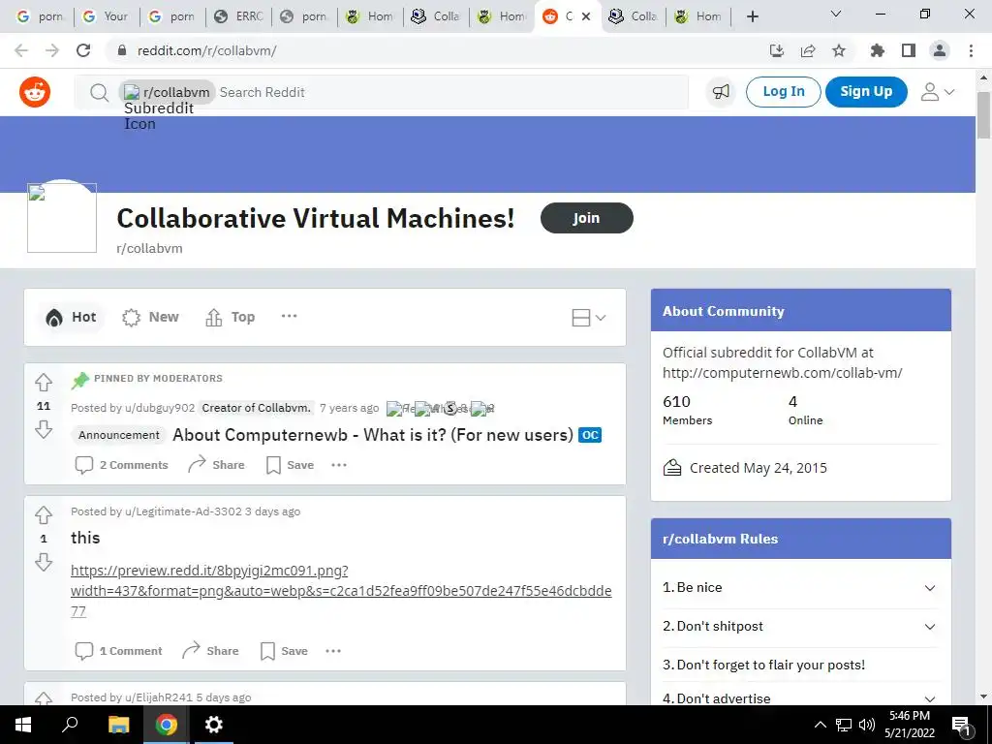
Task: Expand the 'Be nice' rule
Action: (800, 588)
